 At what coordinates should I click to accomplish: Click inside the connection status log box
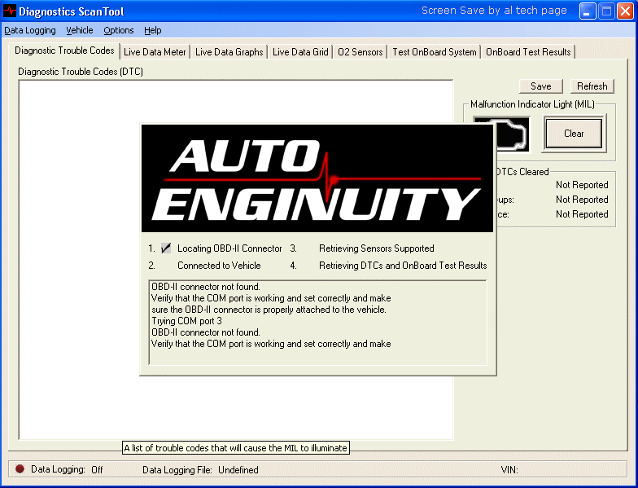click(317, 322)
